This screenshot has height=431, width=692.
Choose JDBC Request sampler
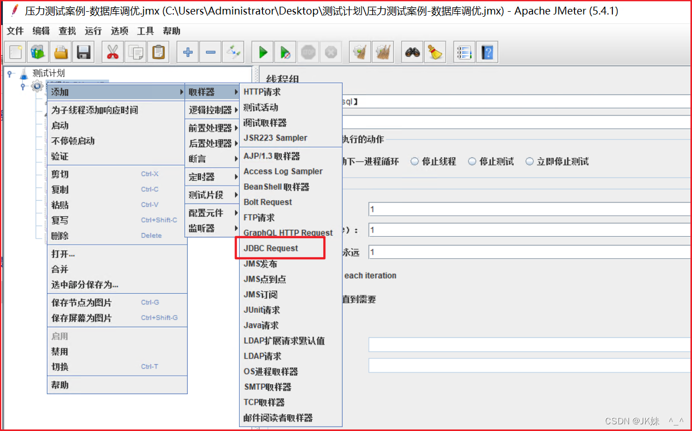point(291,248)
